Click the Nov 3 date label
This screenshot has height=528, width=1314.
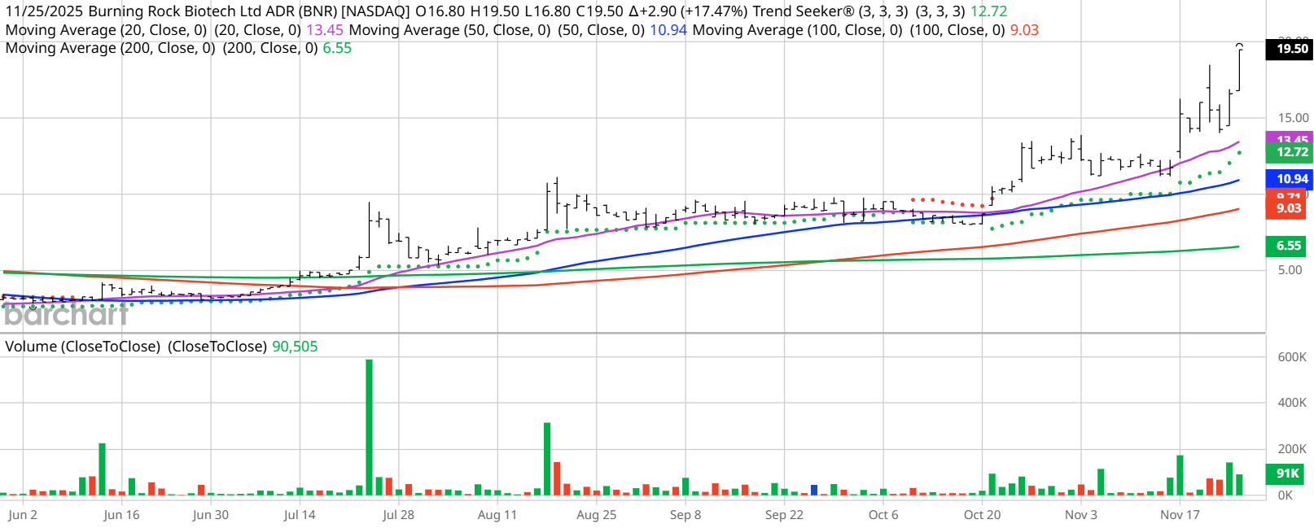coord(1081,515)
